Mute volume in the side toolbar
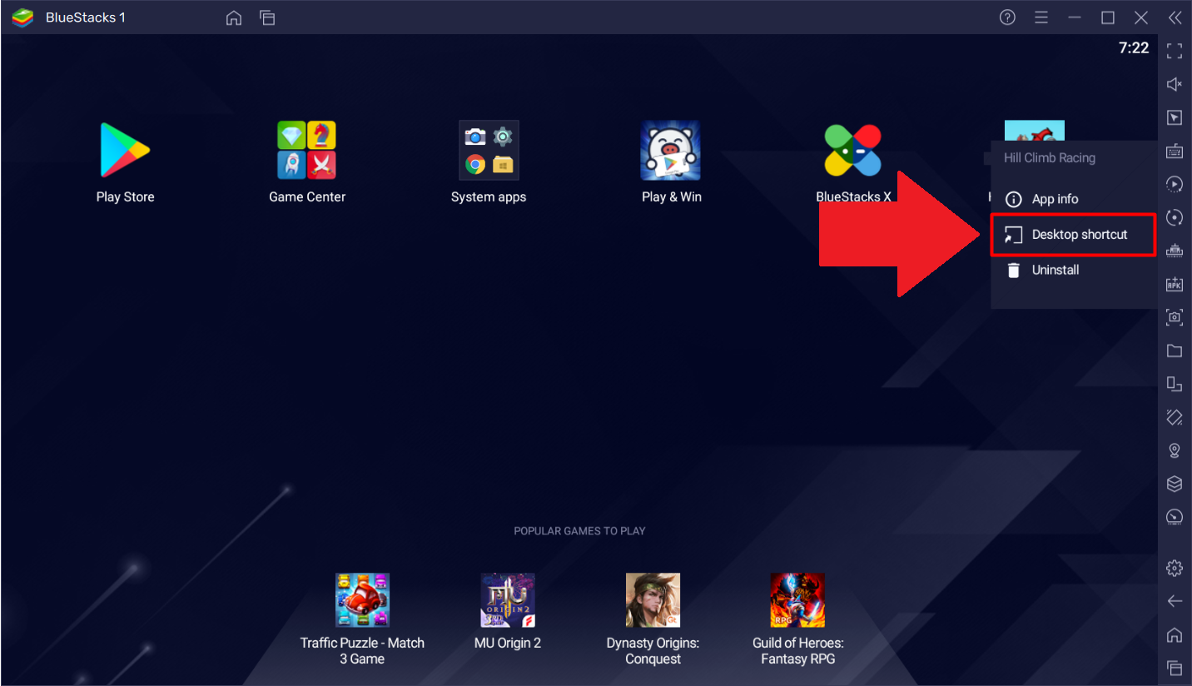The height and width of the screenshot is (686, 1192). [1175, 84]
